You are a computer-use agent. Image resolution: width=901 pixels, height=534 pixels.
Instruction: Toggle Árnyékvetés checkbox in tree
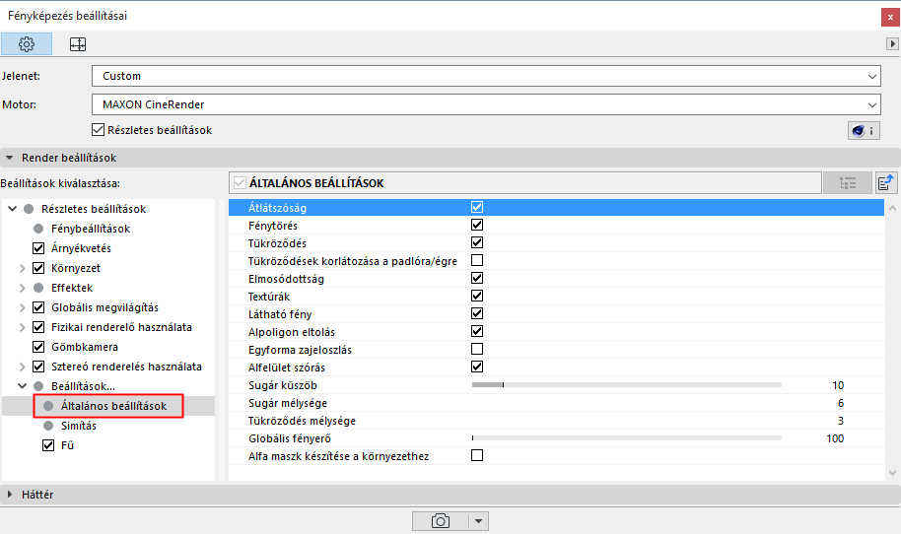(38, 248)
